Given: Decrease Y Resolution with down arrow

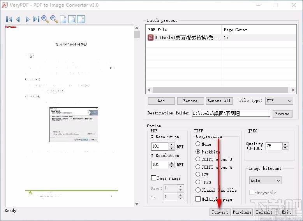Looking at the screenshot, I should (x=171, y=167).
